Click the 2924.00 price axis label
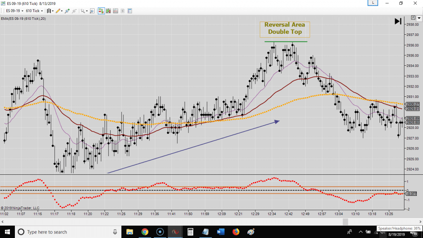The height and width of the screenshot is (238, 423). click(413, 169)
